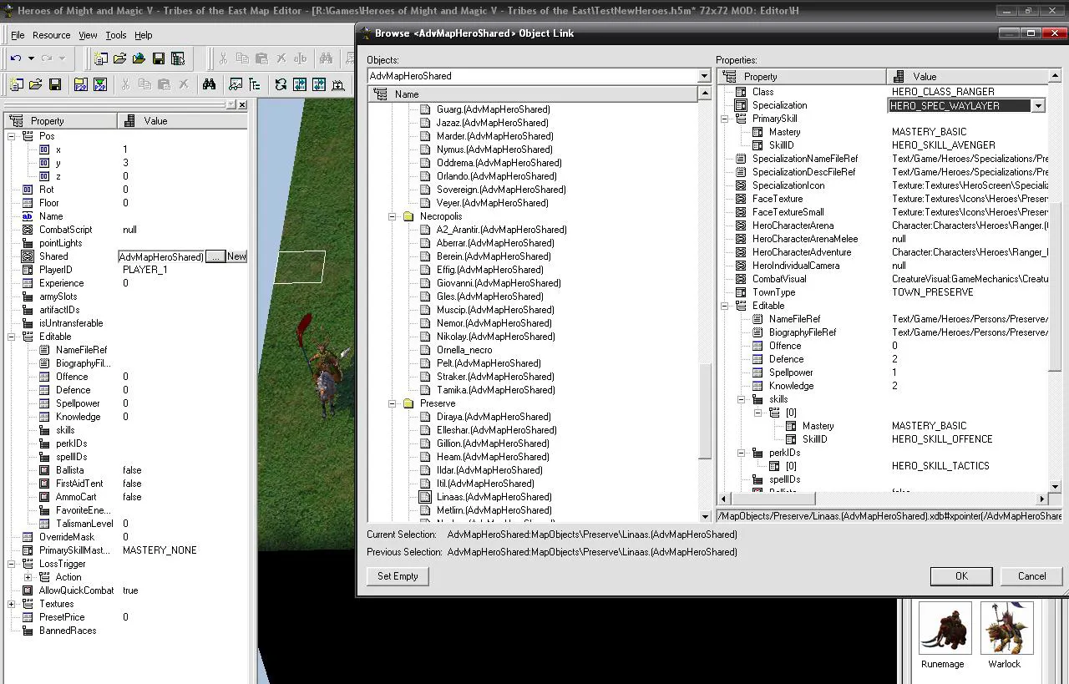Viewport: 1069px width, 684px height.
Task: Collapse the LossTrigger node in left panel
Action: (x=11, y=564)
